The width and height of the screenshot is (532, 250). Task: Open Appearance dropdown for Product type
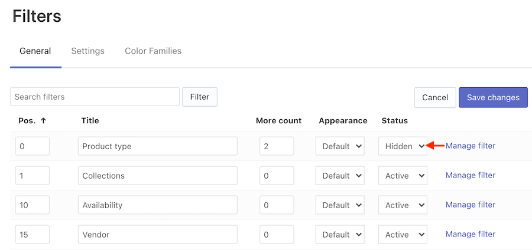tap(340, 146)
